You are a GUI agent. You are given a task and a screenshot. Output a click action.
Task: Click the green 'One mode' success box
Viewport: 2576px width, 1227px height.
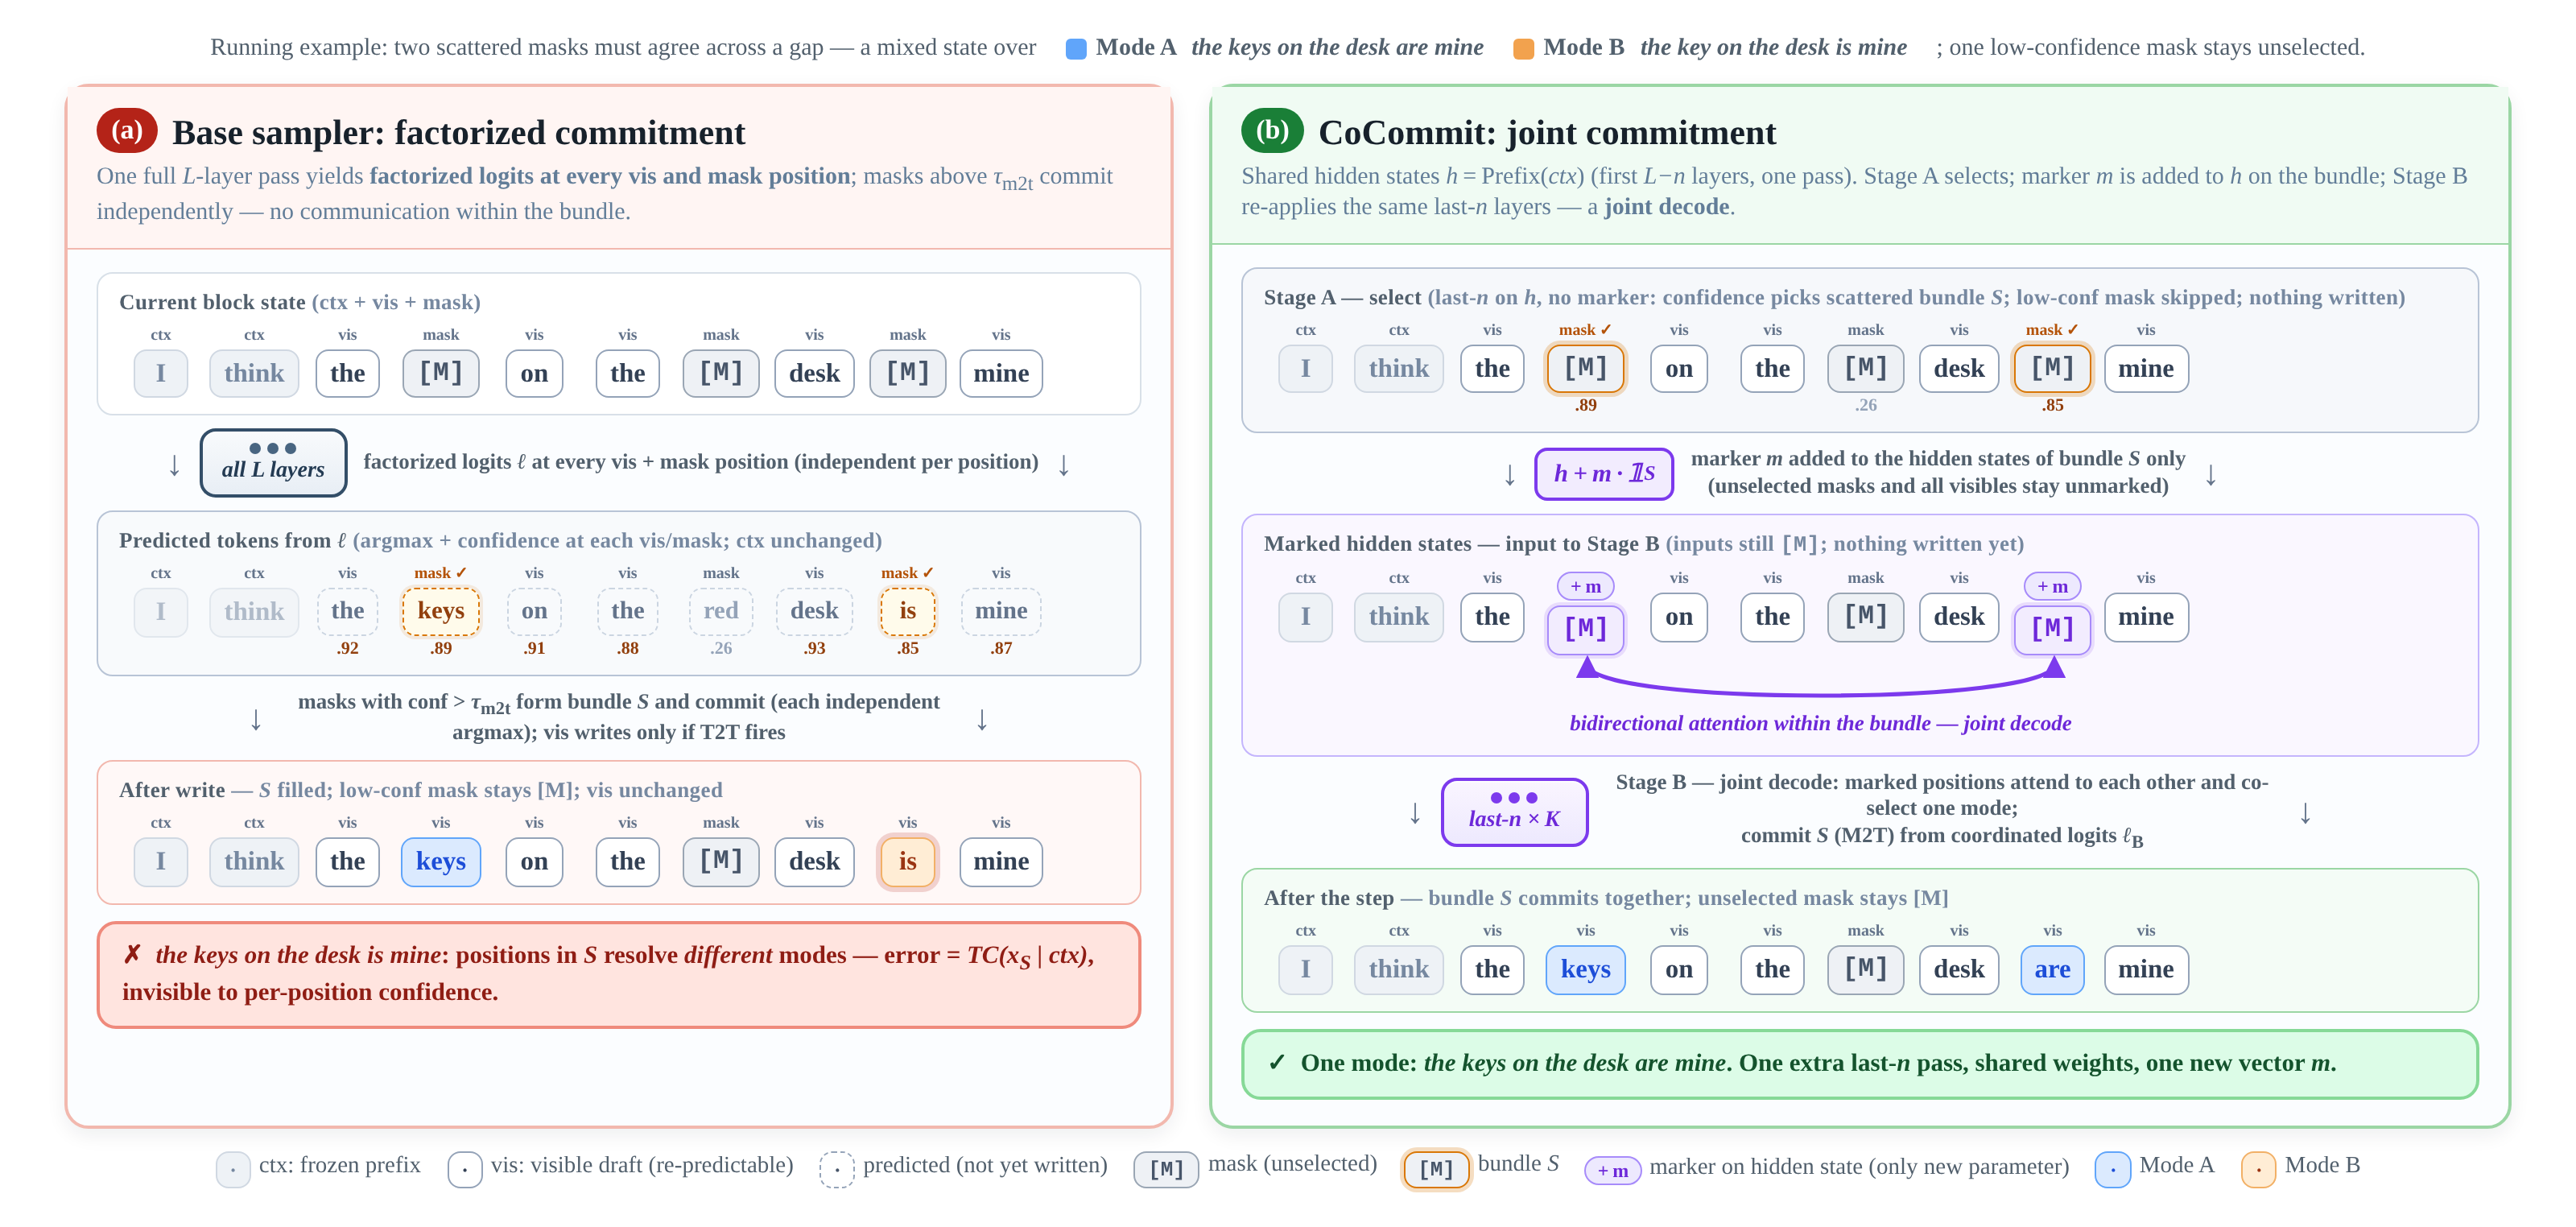click(1859, 1064)
